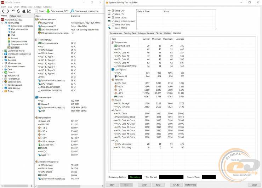This screenshot has width=262, height=188.
Task: Click the Операционная система Windows icon
Action: [6, 54]
